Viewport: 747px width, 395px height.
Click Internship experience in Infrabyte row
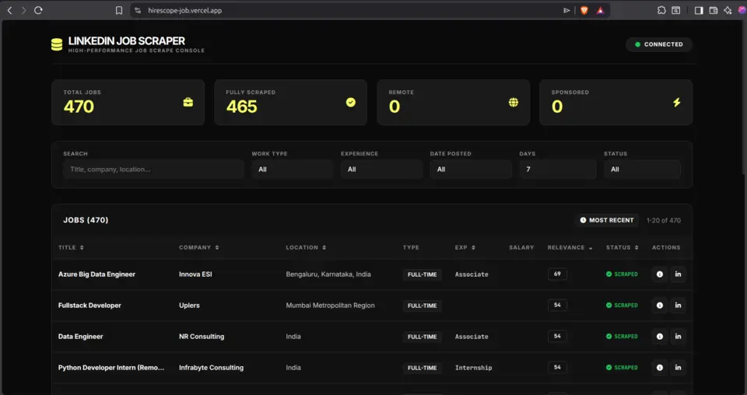click(474, 368)
